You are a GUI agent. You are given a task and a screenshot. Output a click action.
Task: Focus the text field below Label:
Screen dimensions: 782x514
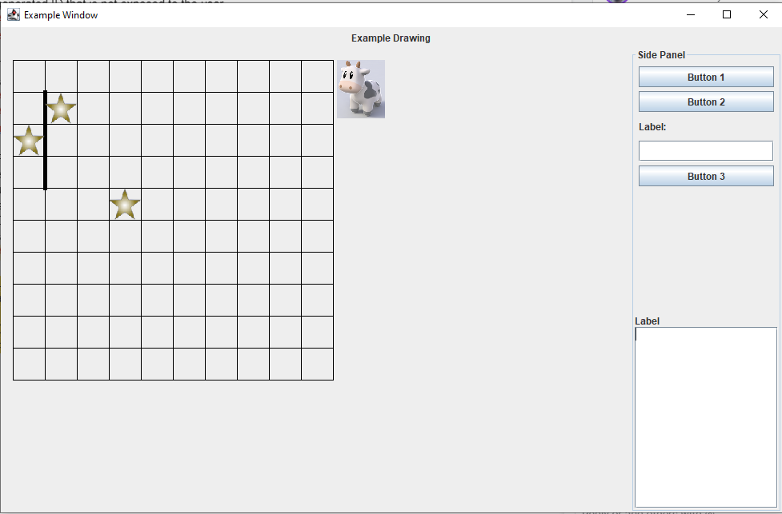[x=705, y=150]
